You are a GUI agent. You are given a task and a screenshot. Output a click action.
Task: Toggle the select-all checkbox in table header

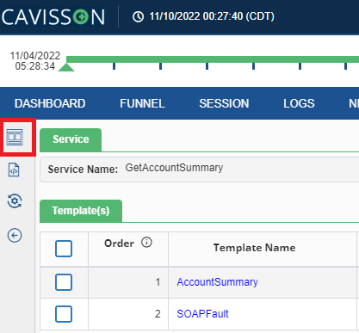64,249
